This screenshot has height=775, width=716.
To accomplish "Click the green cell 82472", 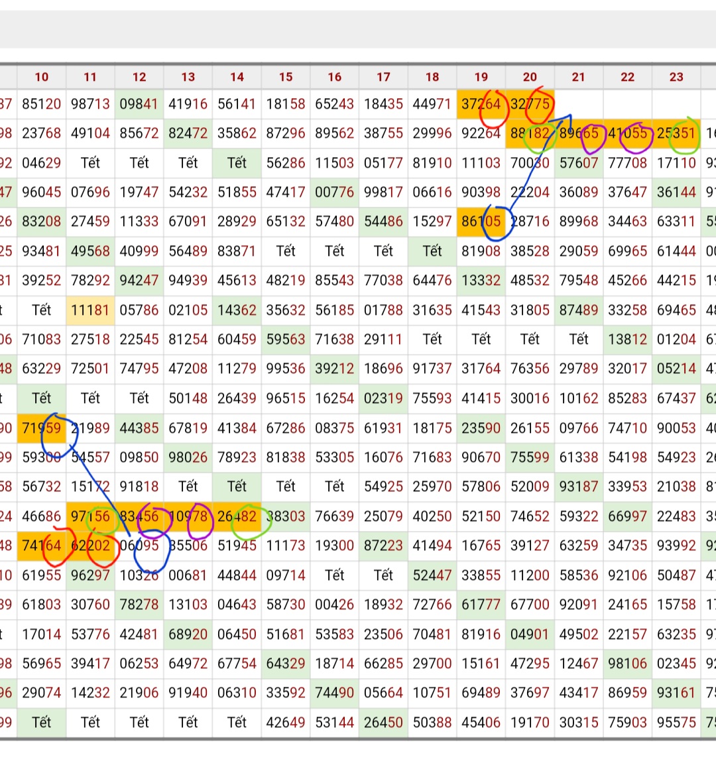I will pos(188,133).
